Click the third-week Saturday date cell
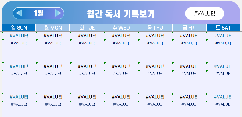 (223, 97)
